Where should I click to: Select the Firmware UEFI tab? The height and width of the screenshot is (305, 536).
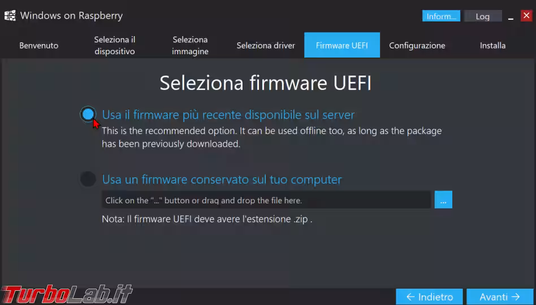pos(342,45)
